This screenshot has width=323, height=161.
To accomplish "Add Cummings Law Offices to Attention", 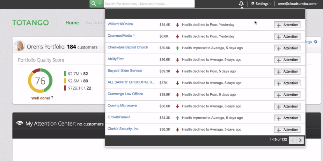I will [287, 95].
